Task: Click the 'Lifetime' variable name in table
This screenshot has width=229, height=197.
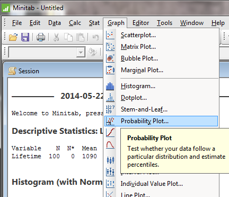Action: click(x=27, y=156)
